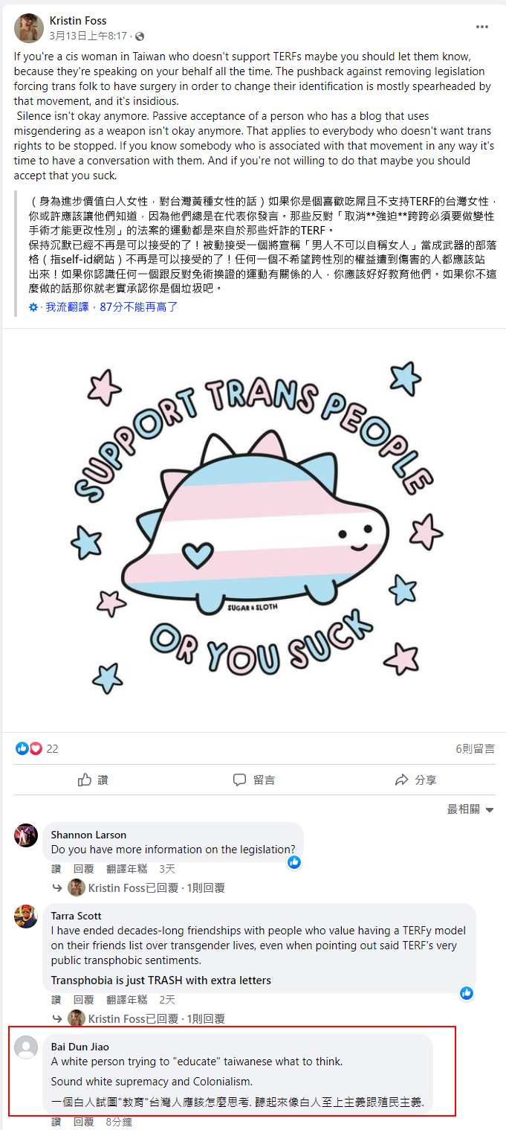
Task: Open Shannon Larson's avatar
Action: (26, 835)
